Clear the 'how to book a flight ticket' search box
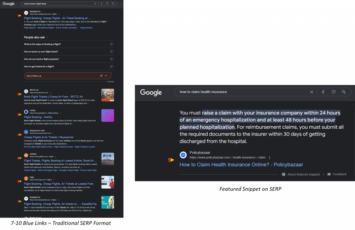The height and width of the screenshot is (230, 355). [95, 3]
